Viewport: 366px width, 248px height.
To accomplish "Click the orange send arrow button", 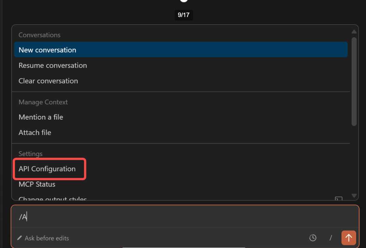I will click(349, 238).
